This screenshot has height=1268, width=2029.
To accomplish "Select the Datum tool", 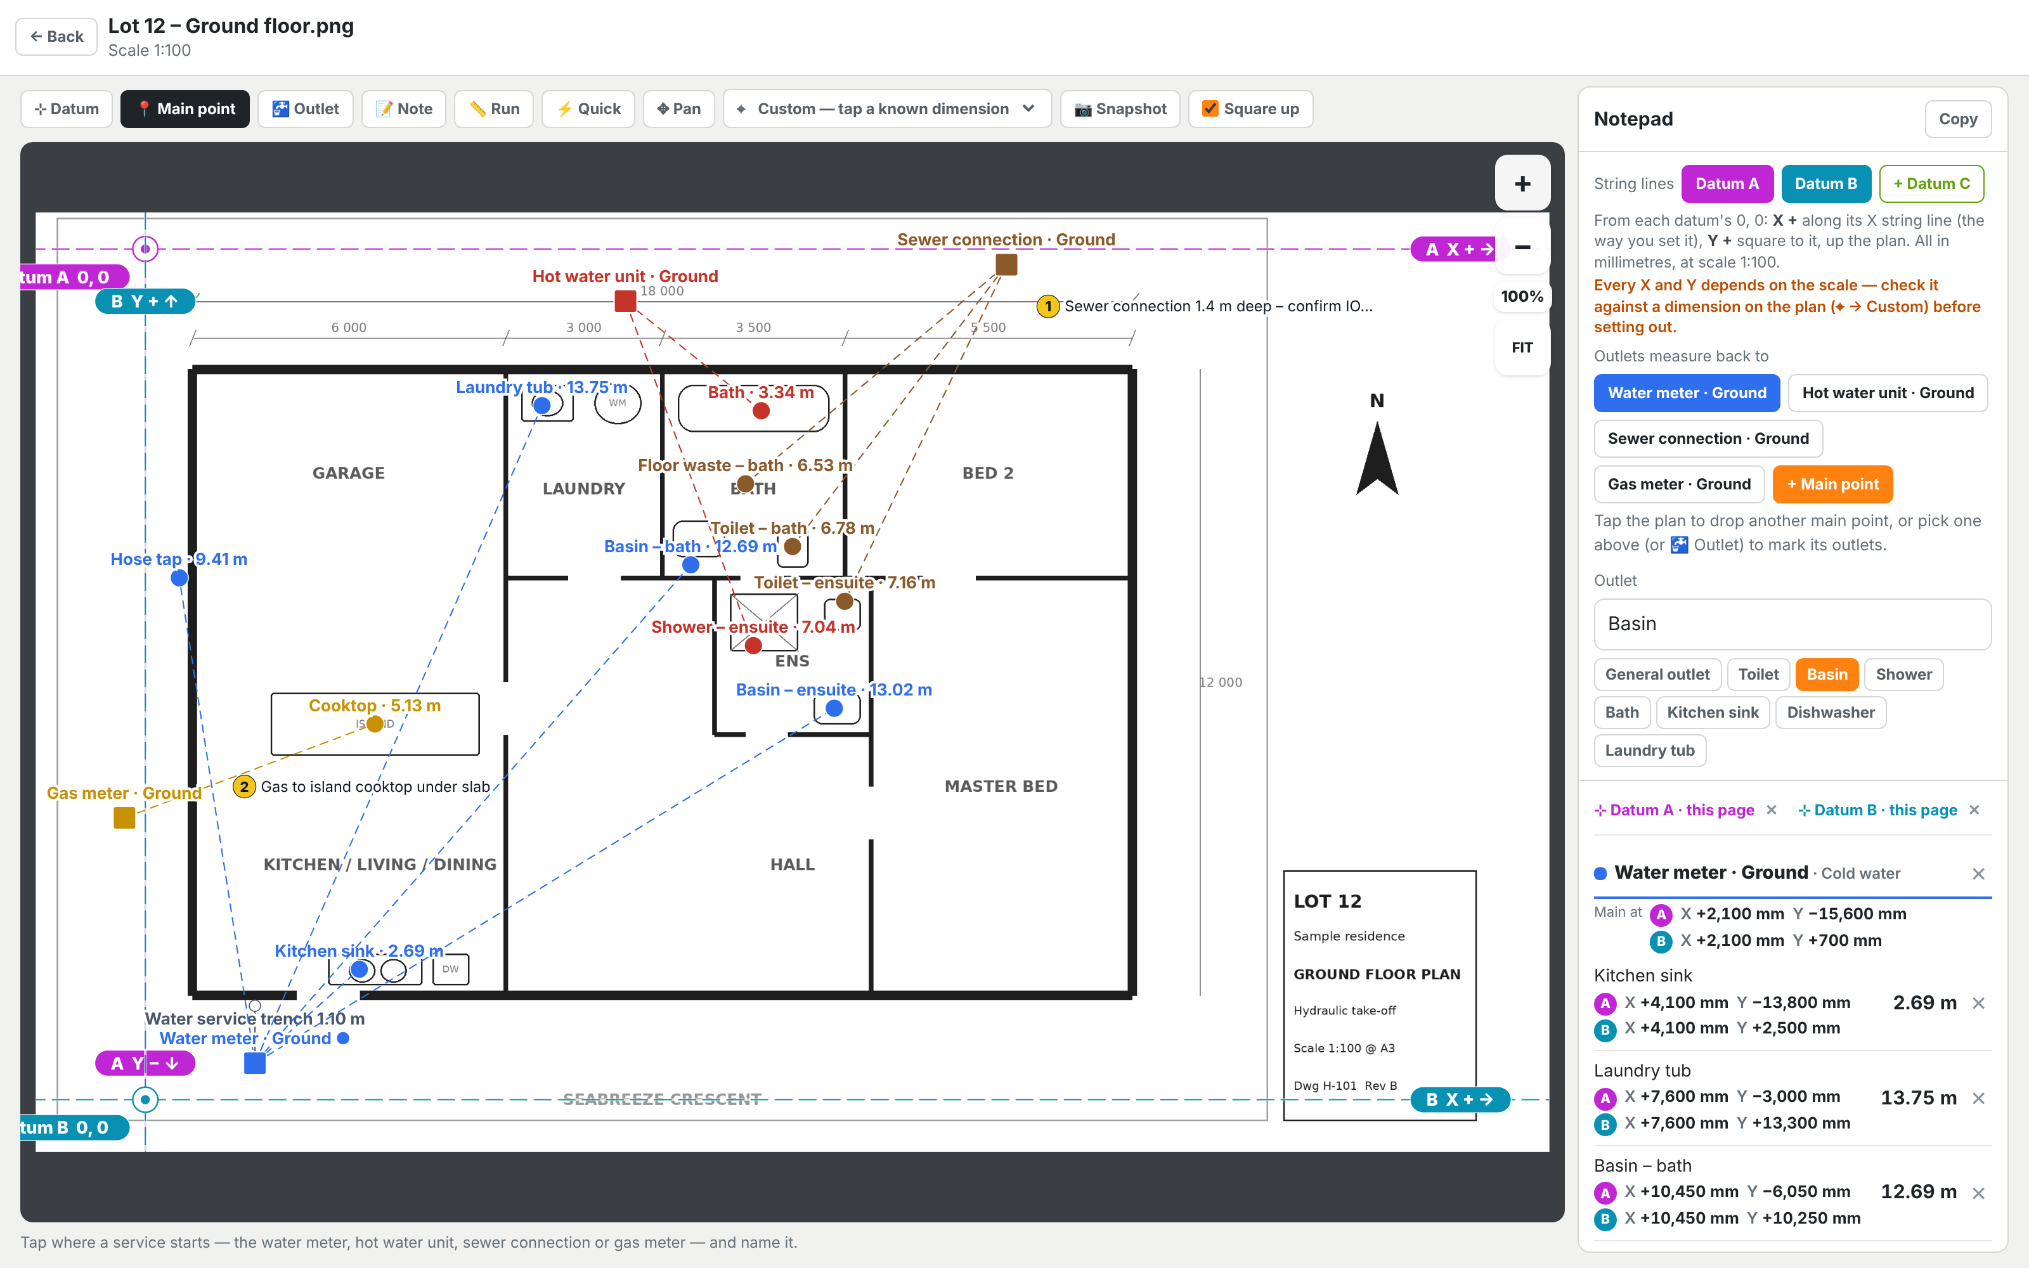I will pyautogui.click(x=66, y=109).
